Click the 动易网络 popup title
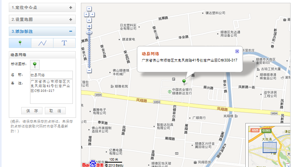This screenshot has width=293, height=167. (x=151, y=54)
